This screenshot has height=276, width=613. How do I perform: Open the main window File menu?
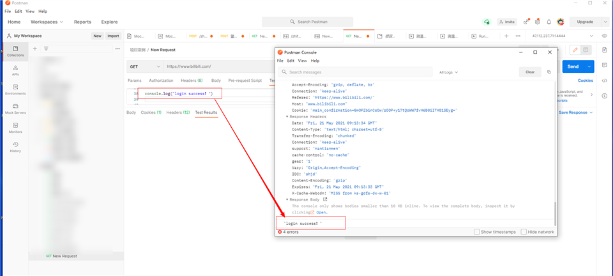[8, 11]
